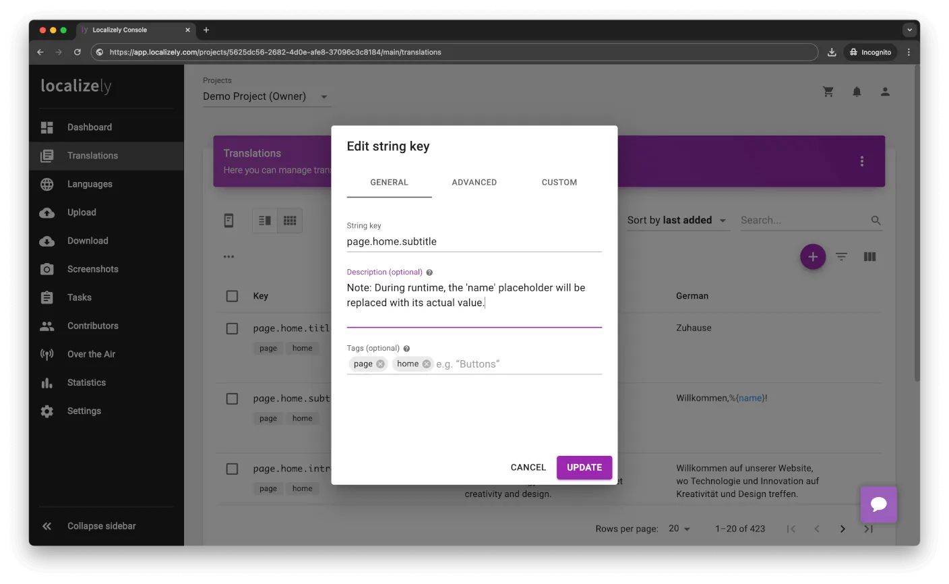Open the chat support widget
Image resolution: width=949 pixels, height=584 pixels.
[878, 504]
